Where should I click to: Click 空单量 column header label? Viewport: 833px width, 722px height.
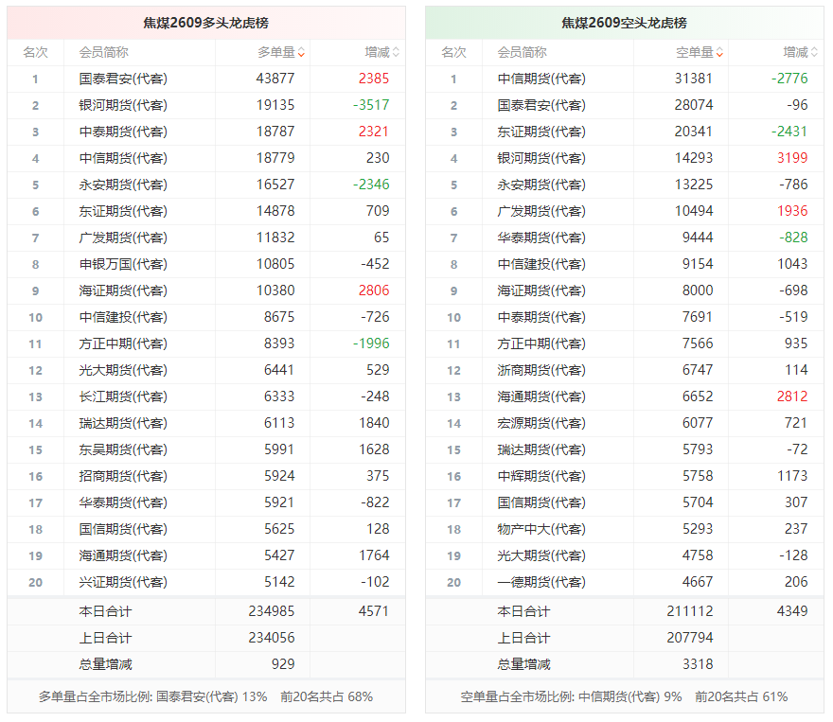tap(695, 53)
